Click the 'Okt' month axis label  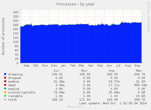(36, 66)
